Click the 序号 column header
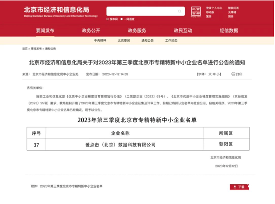Screen dimensions: 275x204 pos(36,133)
